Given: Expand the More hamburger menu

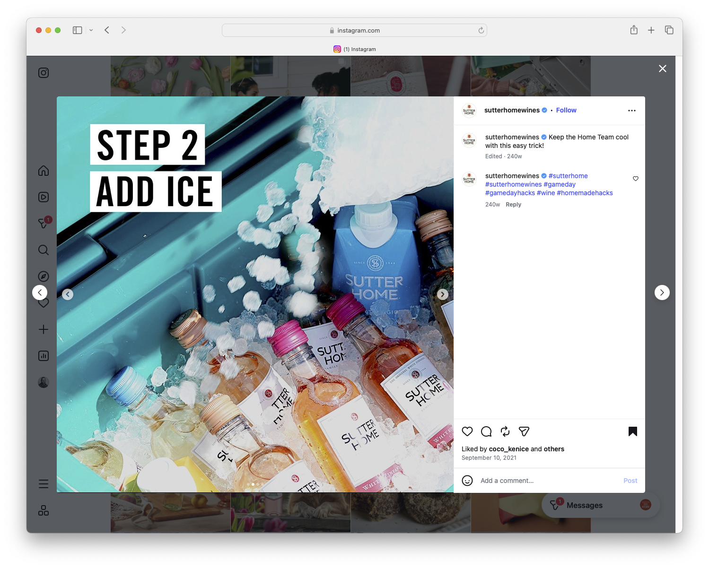Looking at the screenshot, I should [x=43, y=483].
